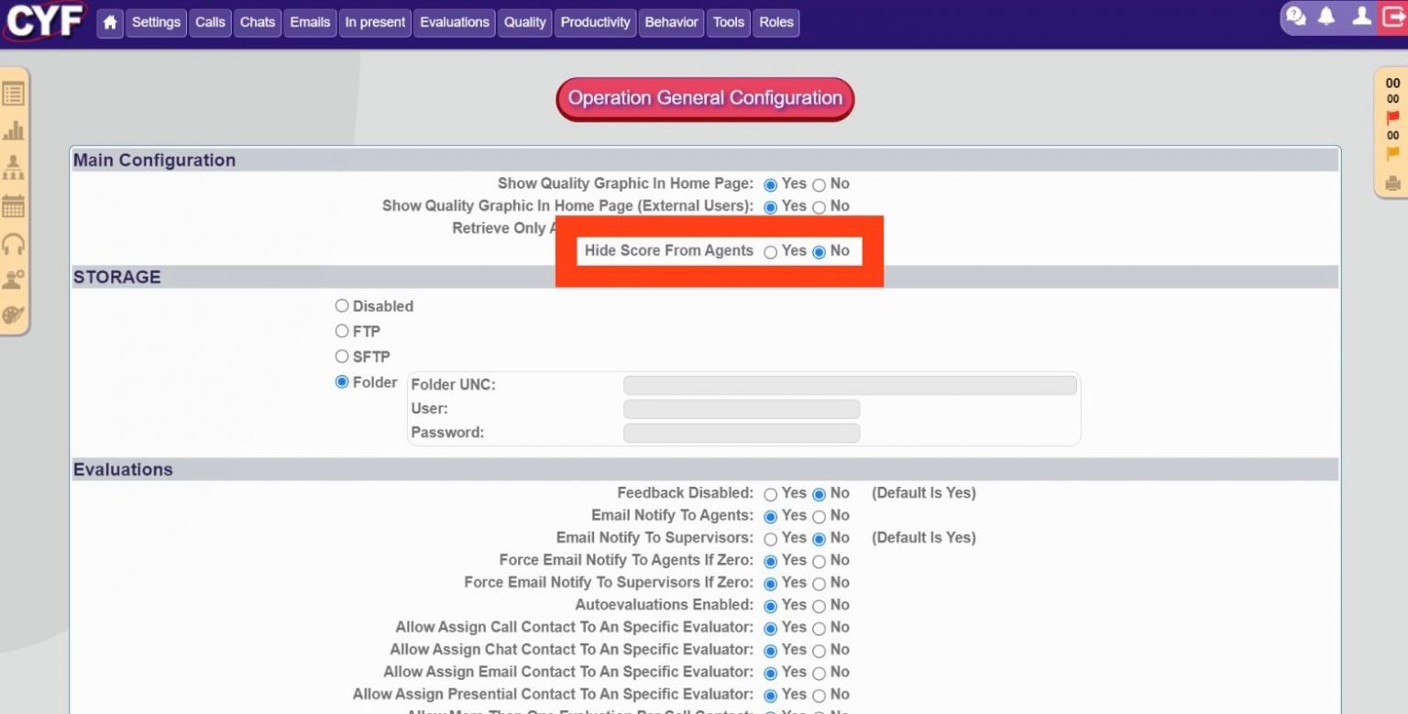
Task: Select SFTP as the storage type
Action: [x=342, y=357]
